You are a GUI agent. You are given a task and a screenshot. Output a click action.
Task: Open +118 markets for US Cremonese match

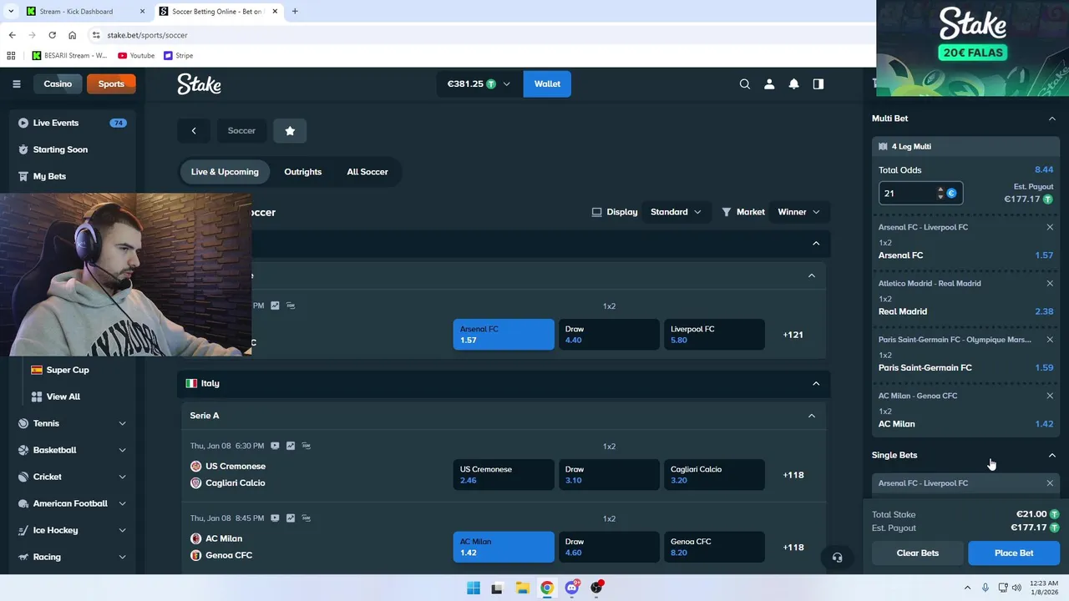pyautogui.click(x=793, y=475)
